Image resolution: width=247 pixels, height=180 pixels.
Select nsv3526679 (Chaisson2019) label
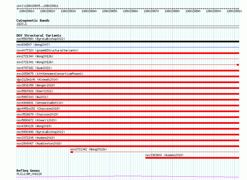(x=37, y=114)
